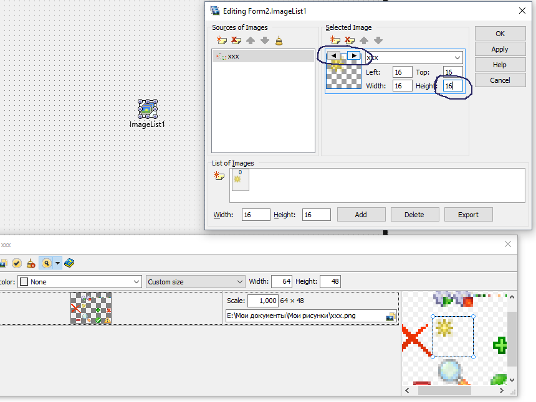Click the Apply button

(x=500, y=49)
